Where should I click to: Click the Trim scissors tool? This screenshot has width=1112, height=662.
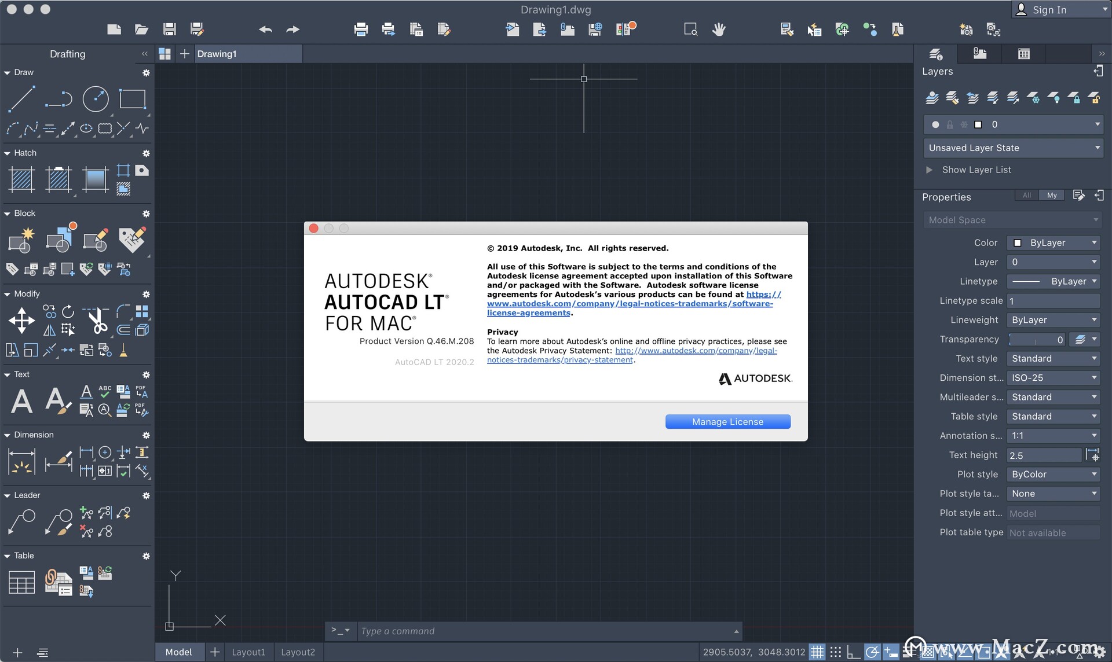[97, 320]
